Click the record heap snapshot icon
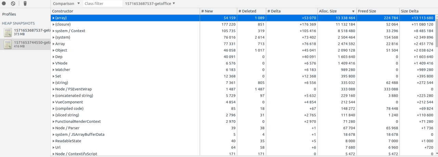438x157 pixels. click(x=4, y=3)
